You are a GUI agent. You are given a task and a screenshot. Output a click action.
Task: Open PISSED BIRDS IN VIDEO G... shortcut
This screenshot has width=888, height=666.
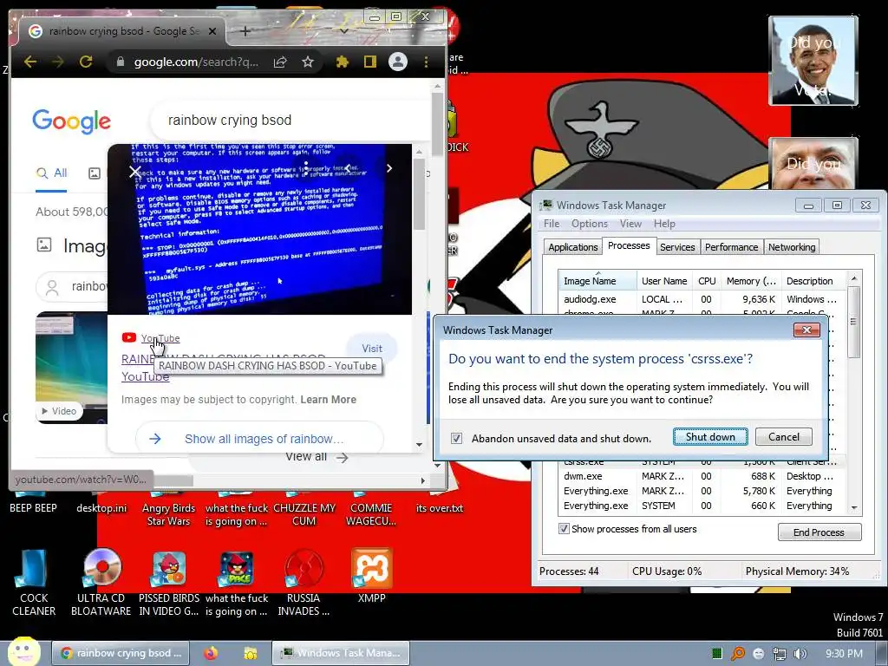pos(169,582)
